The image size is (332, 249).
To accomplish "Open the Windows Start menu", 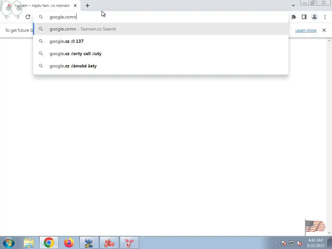I will tap(9, 243).
